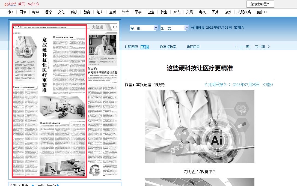Open 数字报检索 search link
297x186 pixels.
168,47
